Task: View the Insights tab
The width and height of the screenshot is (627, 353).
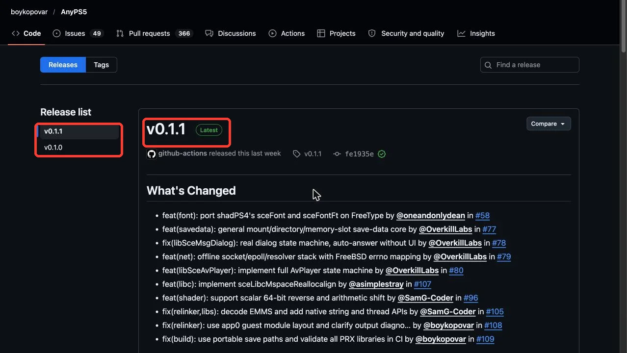Action: pos(476,33)
